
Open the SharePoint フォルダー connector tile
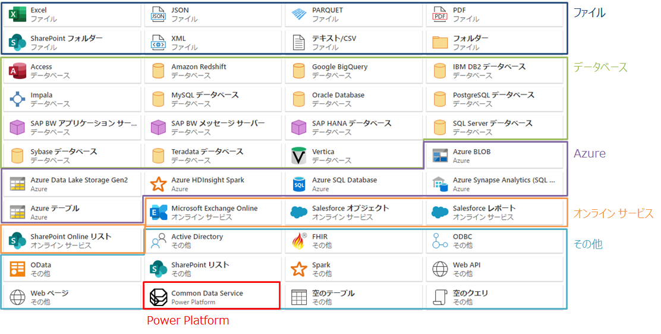coord(72,42)
